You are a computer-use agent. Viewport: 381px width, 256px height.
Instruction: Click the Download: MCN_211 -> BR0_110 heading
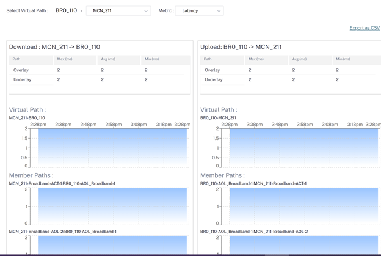[54, 47]
